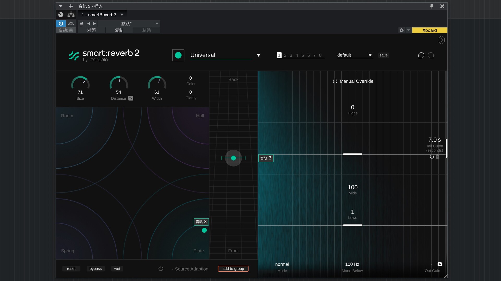Viewport: 501px width, 281px height.
Task: Start learning with the green record button
Action: [x=178, y=55]
